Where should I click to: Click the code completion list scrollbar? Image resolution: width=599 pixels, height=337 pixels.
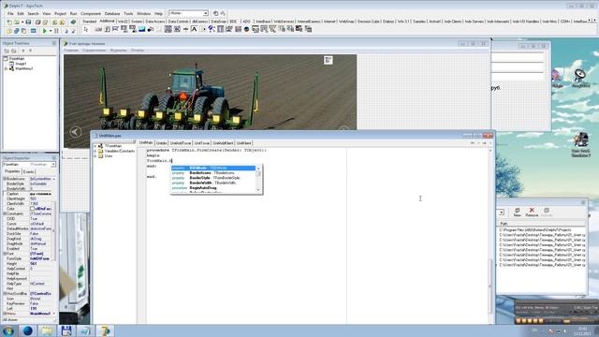(258, 179)
